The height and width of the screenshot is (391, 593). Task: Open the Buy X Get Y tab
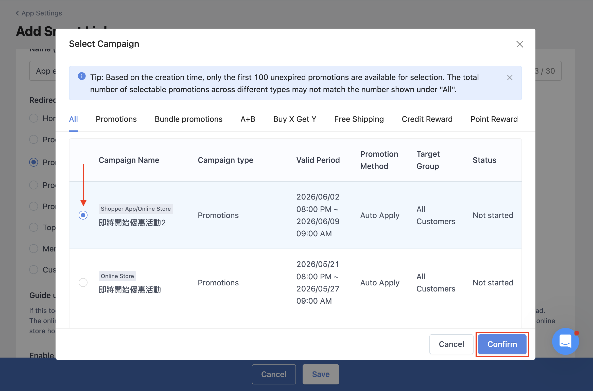[x=295, y=119]
